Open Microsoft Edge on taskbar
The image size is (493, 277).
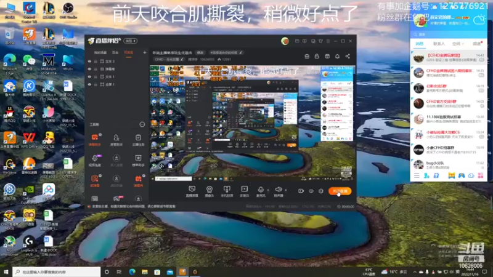tap(132, 271)
